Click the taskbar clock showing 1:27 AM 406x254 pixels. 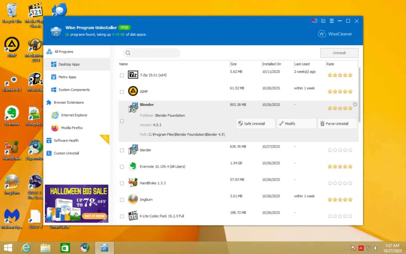392,248
